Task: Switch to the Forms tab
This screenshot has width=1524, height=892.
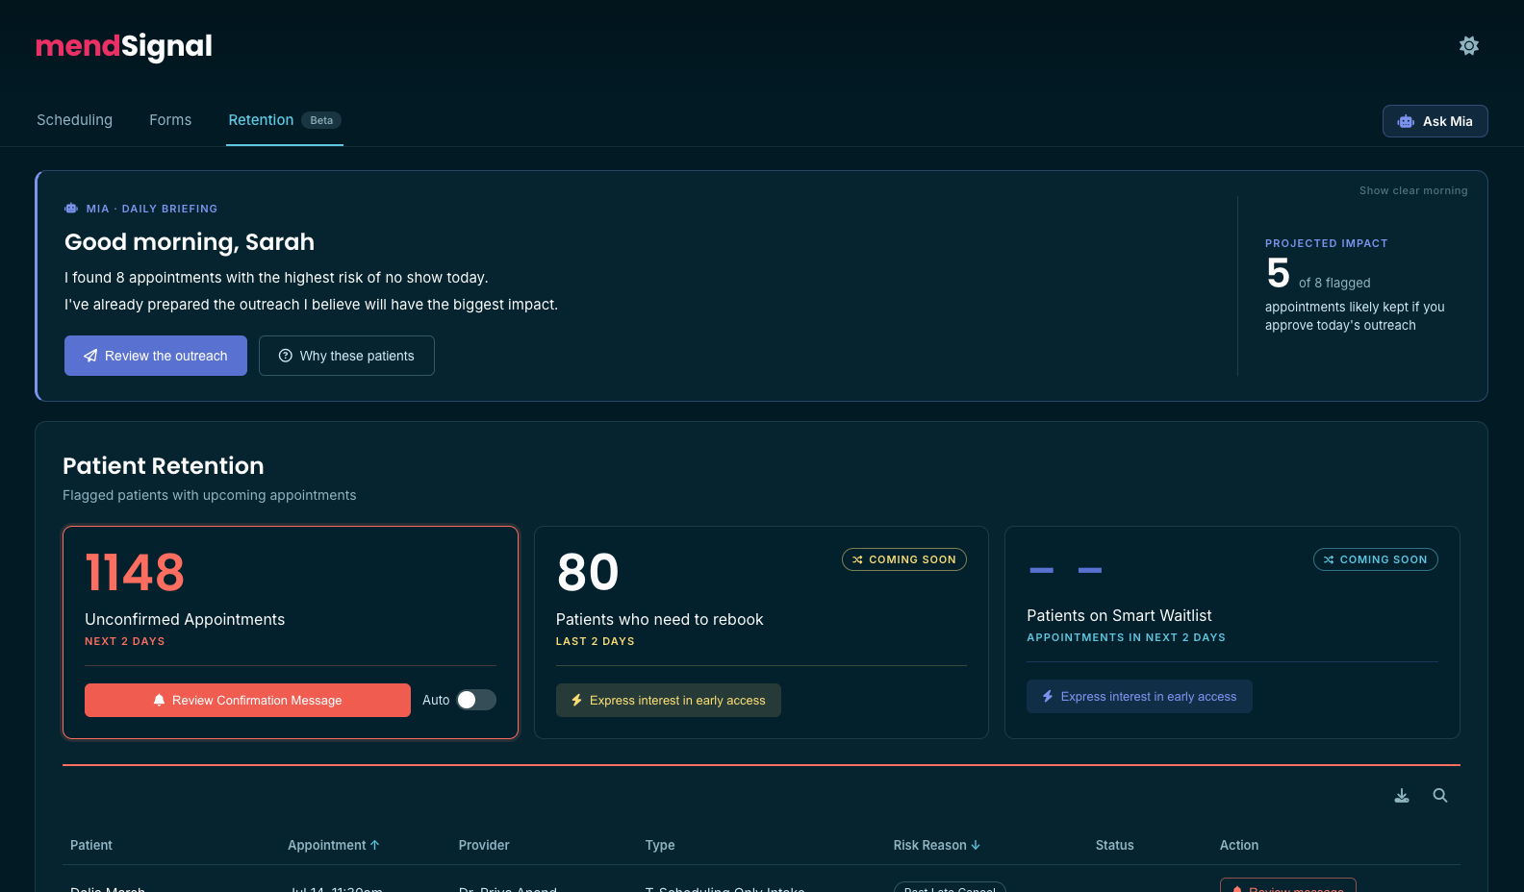Action: [170, 120]
